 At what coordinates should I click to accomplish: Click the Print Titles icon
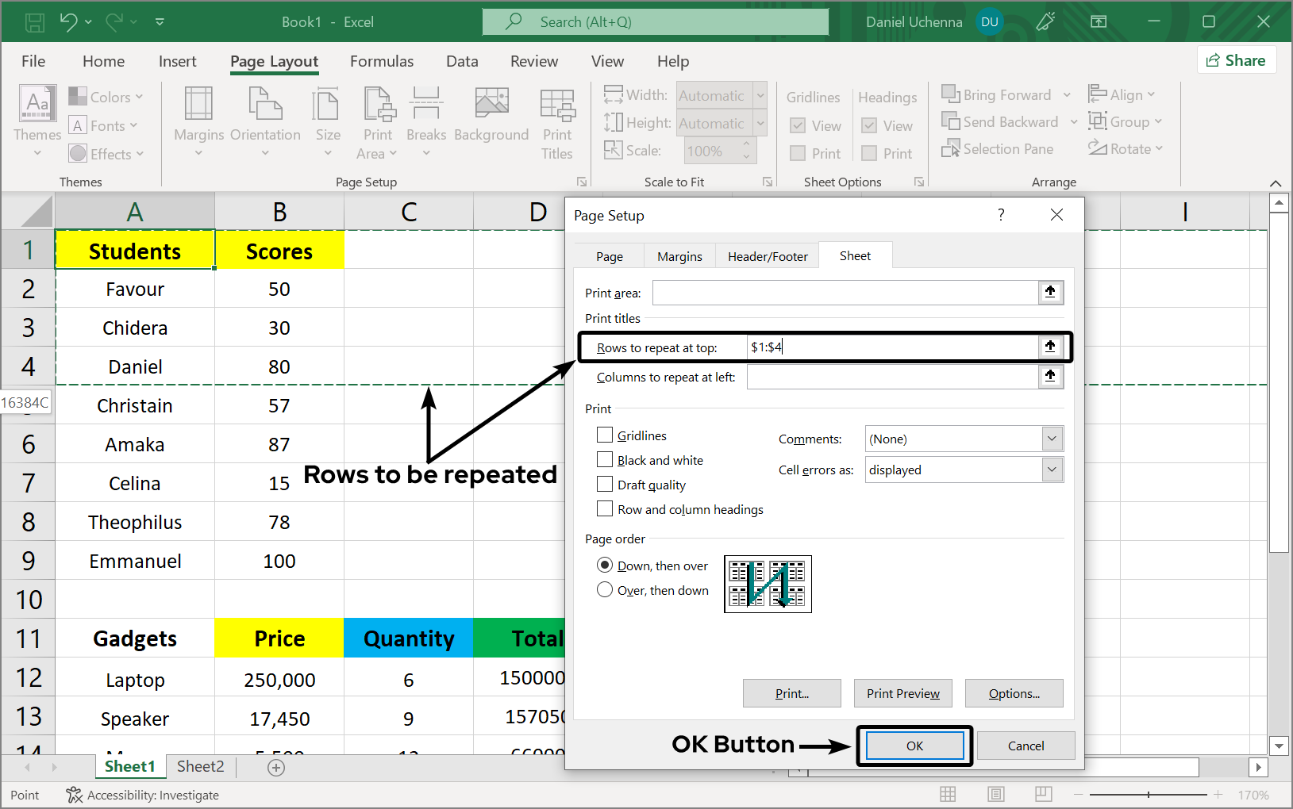point(557,105)
